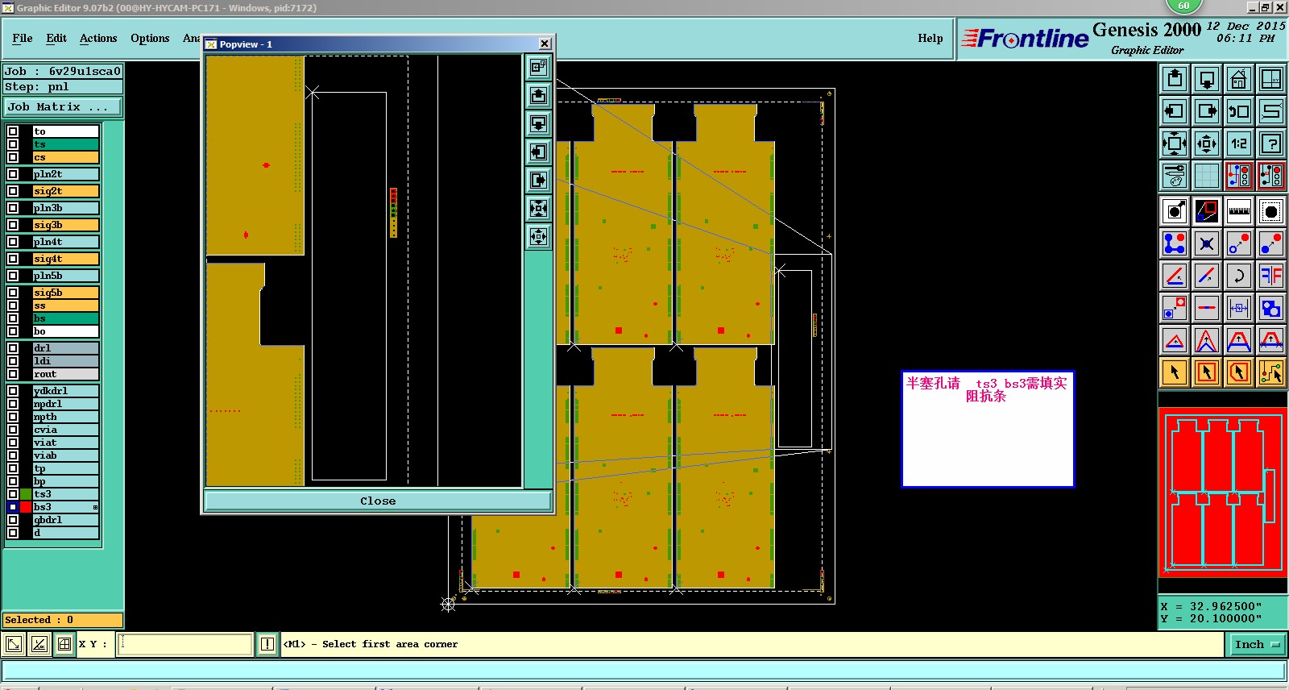Toggle display checkbox for layer gbdrl
Image resolution: width=1289 pixels, height=690 pixels.
coord(13,520)
